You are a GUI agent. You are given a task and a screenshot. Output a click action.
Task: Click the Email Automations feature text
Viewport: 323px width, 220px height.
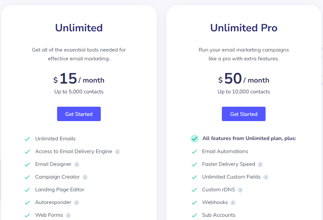225,152
